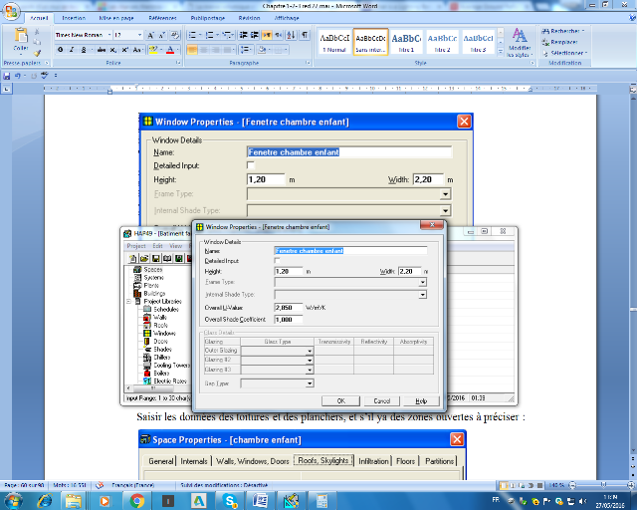Click Modifier les styles icon
637x510 pixels.
coord(520,41)
